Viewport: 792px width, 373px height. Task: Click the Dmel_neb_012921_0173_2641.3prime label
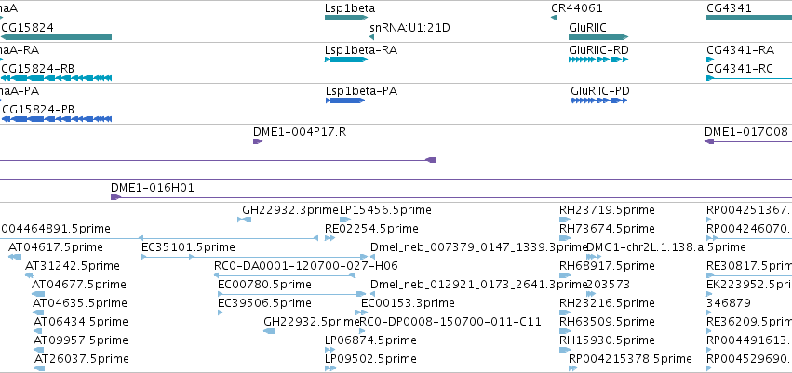(x=479, y=285)
